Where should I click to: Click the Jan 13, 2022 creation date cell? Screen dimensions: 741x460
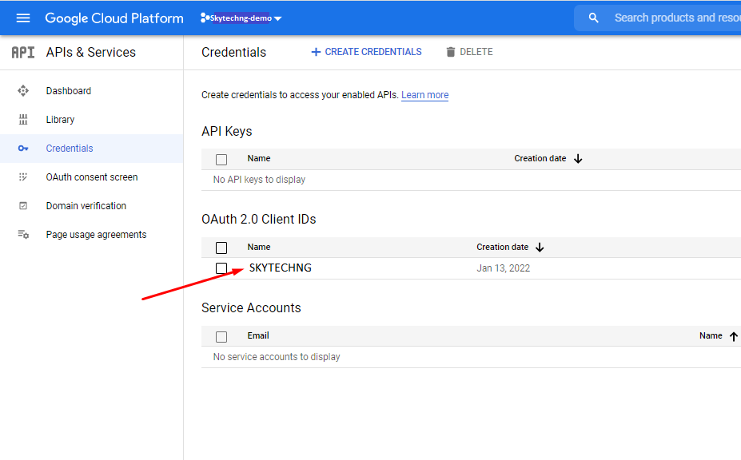pyautogui.click(x=504, y=268)
